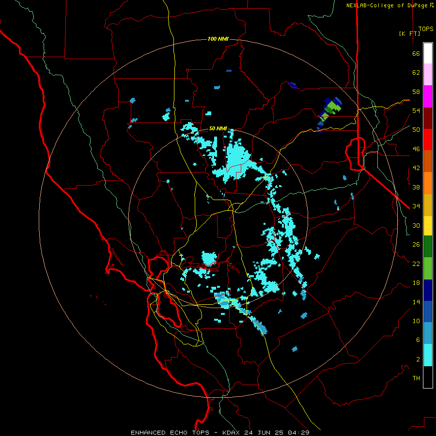Click the light pink legend swatch
Image resolution: width=436 pixels, height=436 pixels.
pyautogui.click(x=428, y=75)
